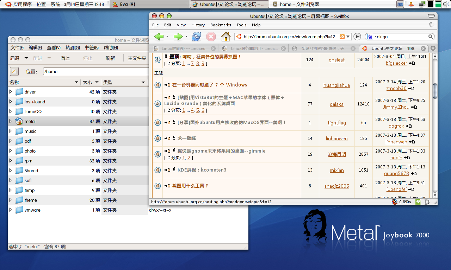Close the 'Linux伊甸园' tab with its X
This screenshot has height=270, width=451.
(x=212, y=49)
